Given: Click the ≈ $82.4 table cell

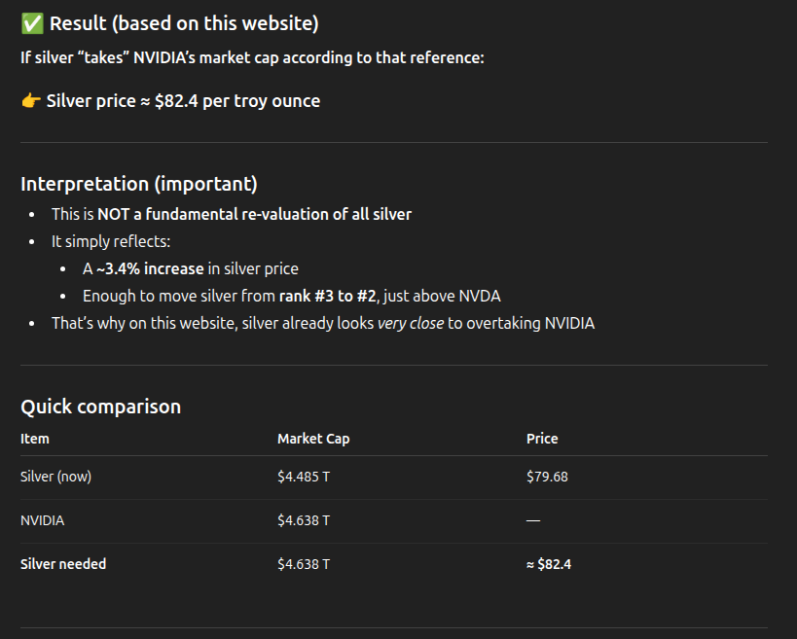Looking at the screenshot, I should (549, 564).
